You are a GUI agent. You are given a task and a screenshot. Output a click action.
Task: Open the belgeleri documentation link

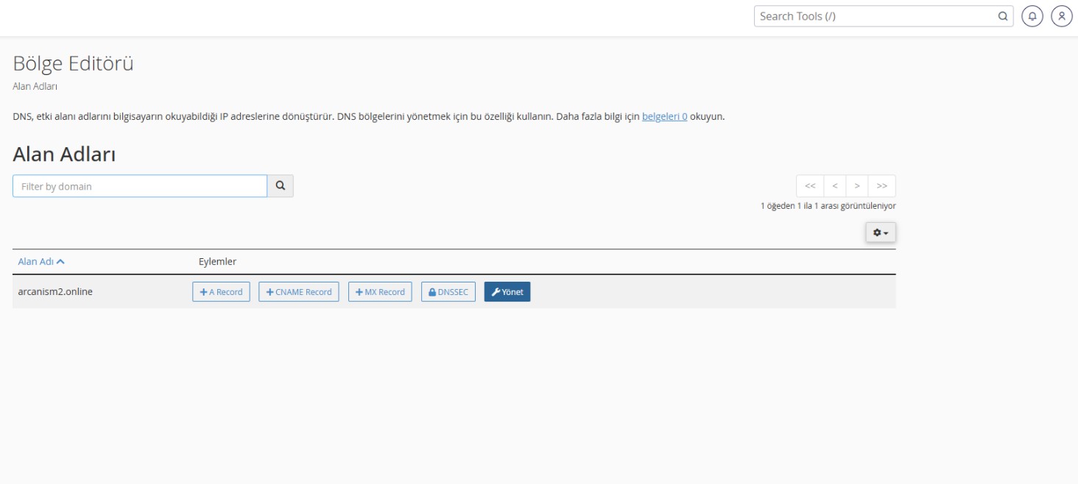[664, 116]
